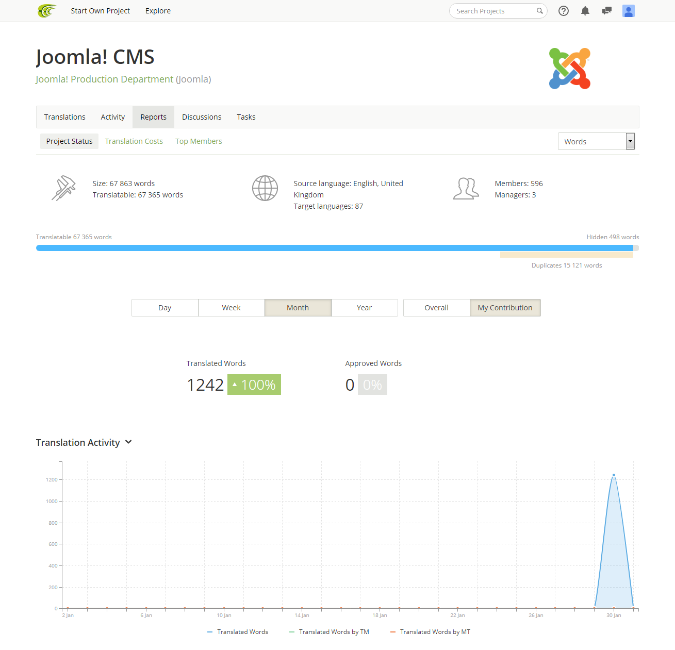The height and width of the screenshot is (650, 675).
Task: Switch to the Activity tab
Action: pos(113,117)
